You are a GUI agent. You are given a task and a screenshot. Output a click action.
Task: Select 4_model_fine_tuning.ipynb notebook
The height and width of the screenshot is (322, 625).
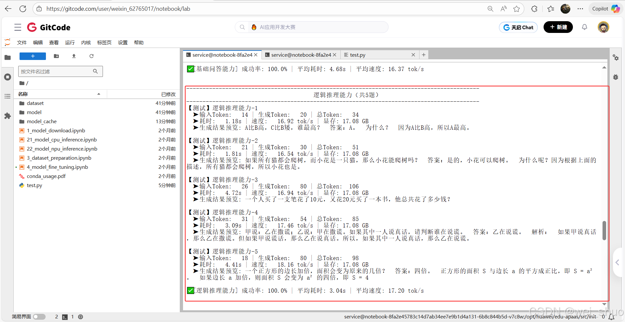point(97,167)
